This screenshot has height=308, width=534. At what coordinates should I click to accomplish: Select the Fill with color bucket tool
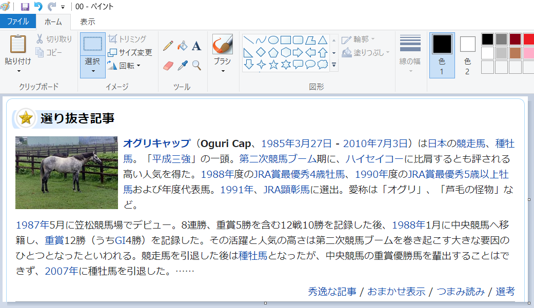click(x=183, y=46)
